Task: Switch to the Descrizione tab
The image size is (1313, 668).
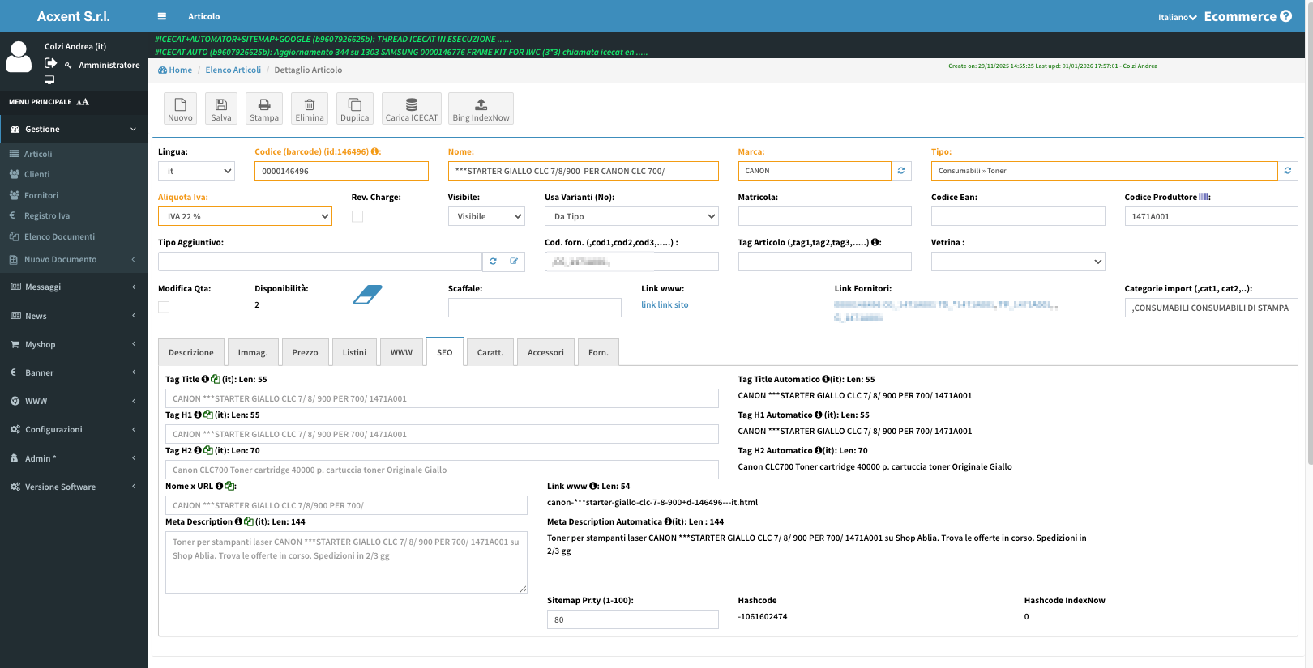Action: pyautogui.click(x=191, y=353)
